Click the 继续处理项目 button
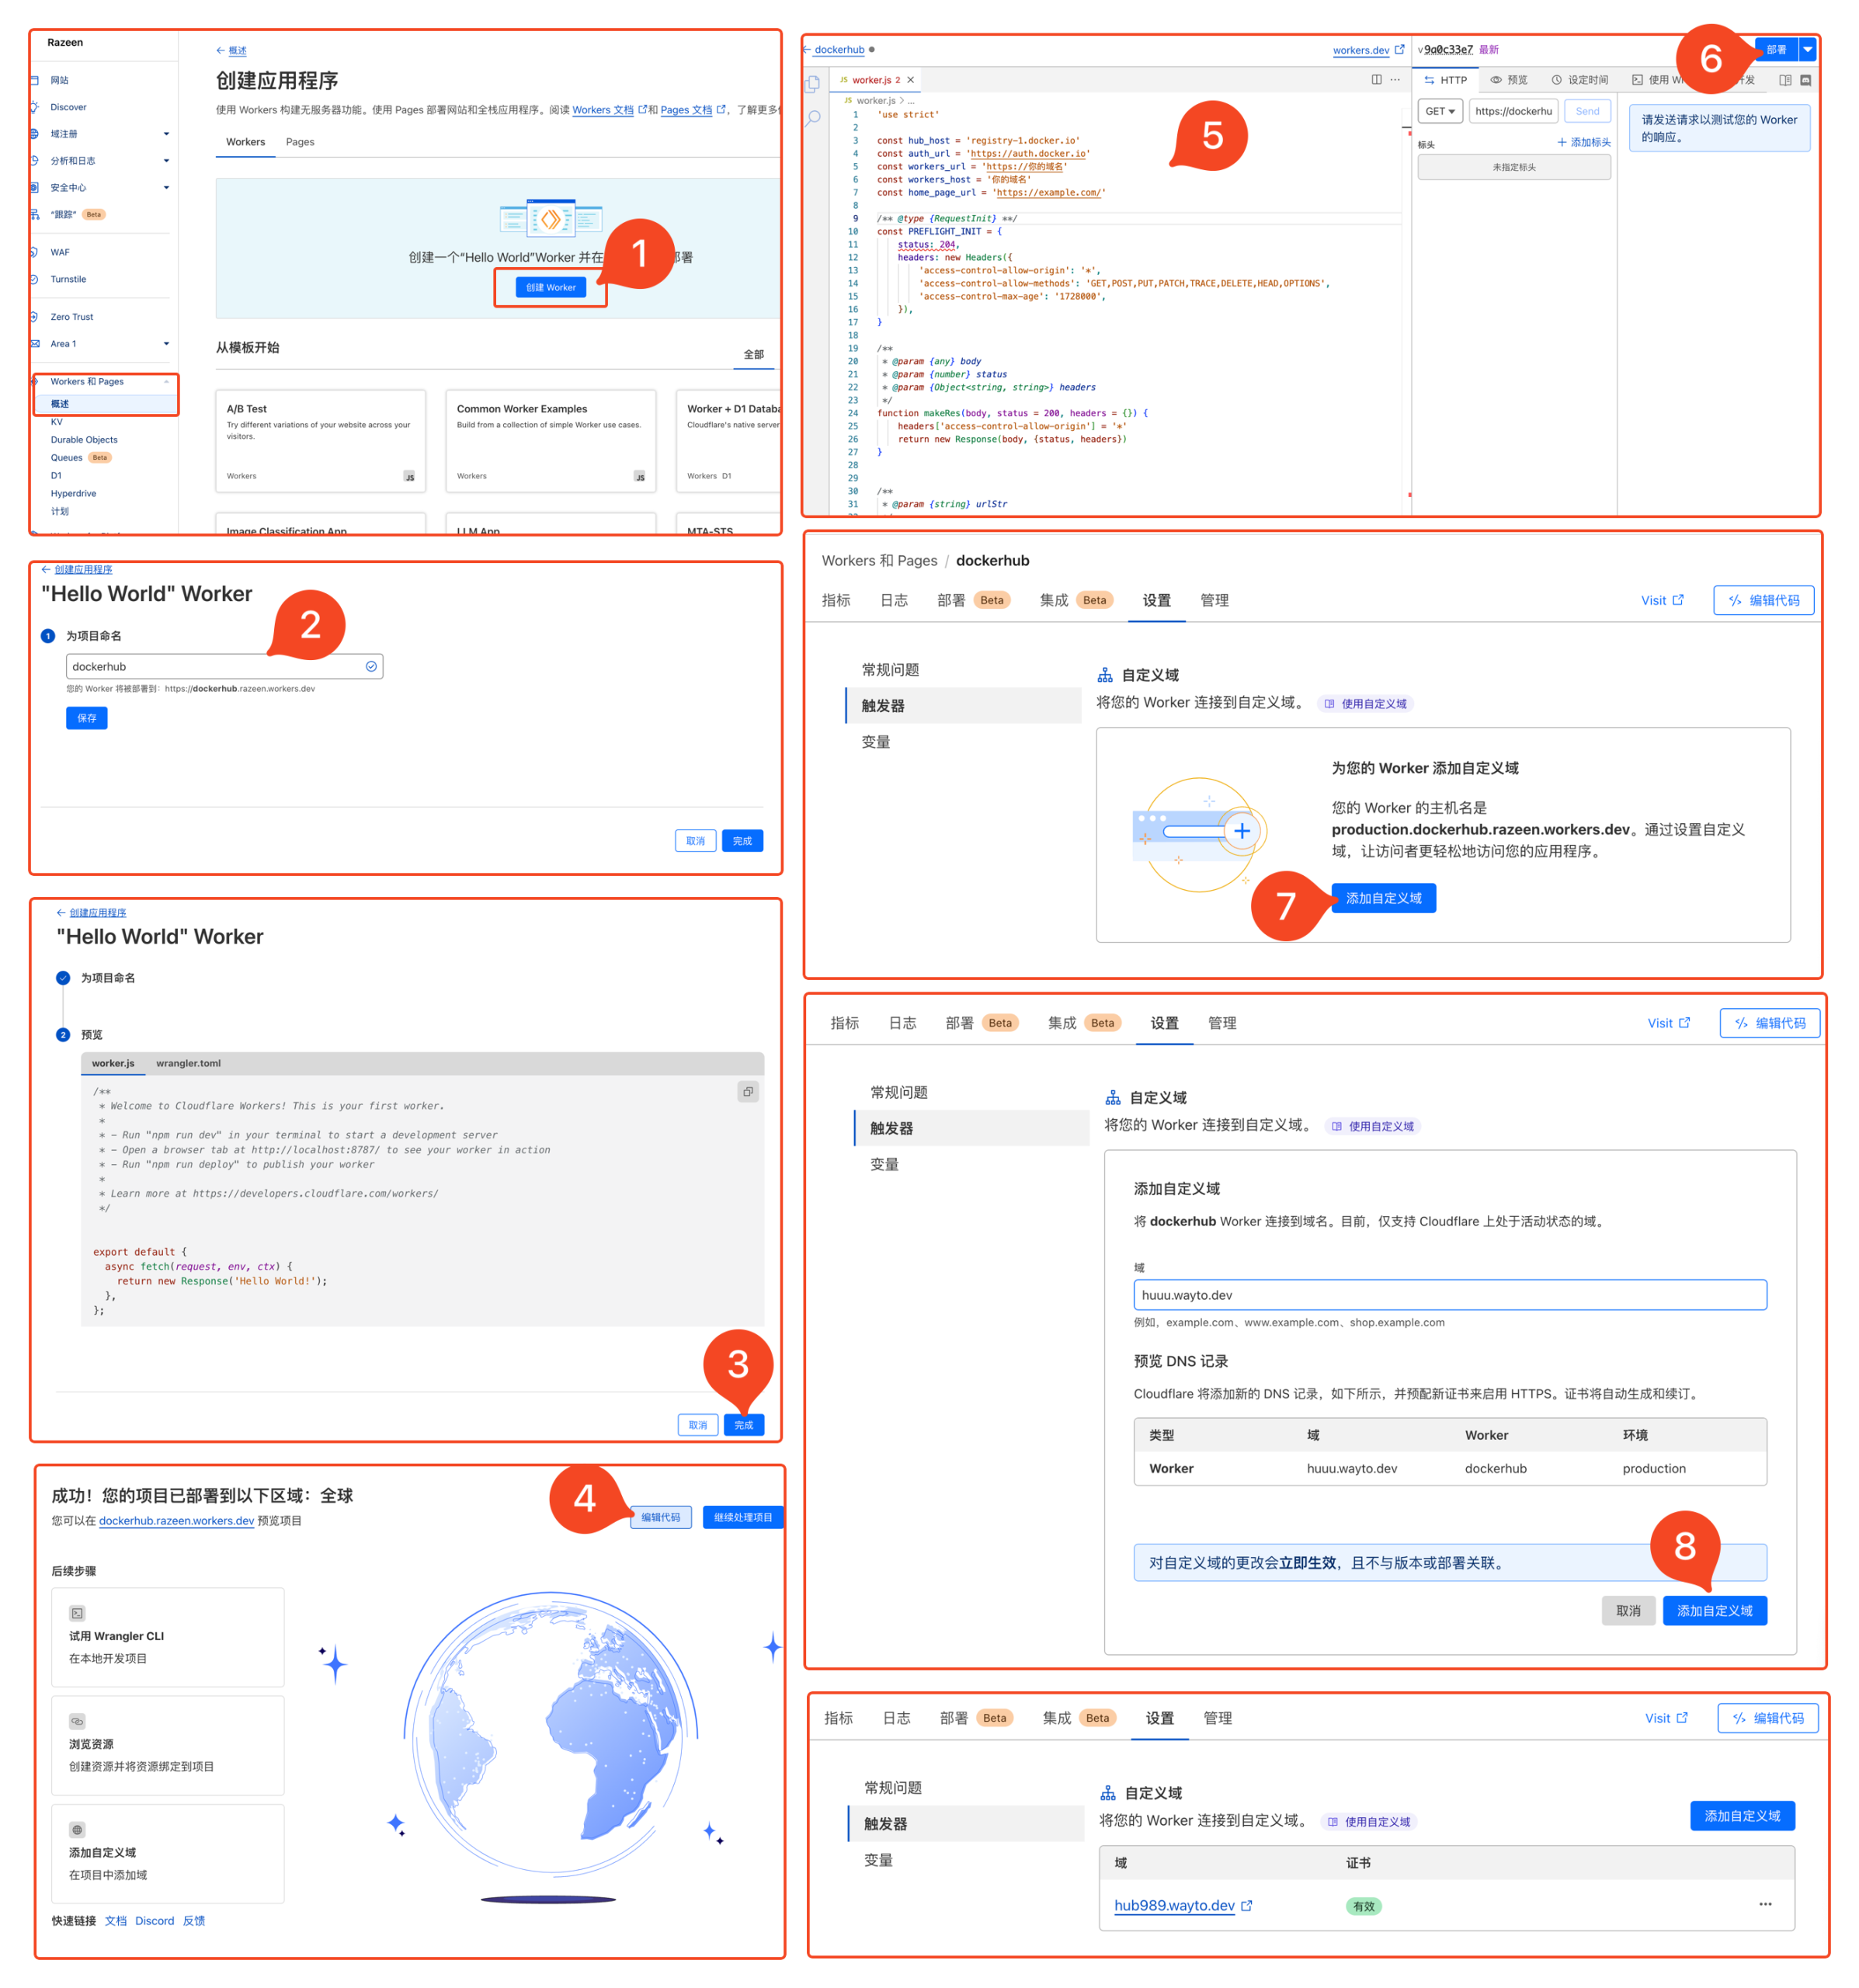The width and height of the screenshot is (1859, 1988). (x=743, y=1517)
